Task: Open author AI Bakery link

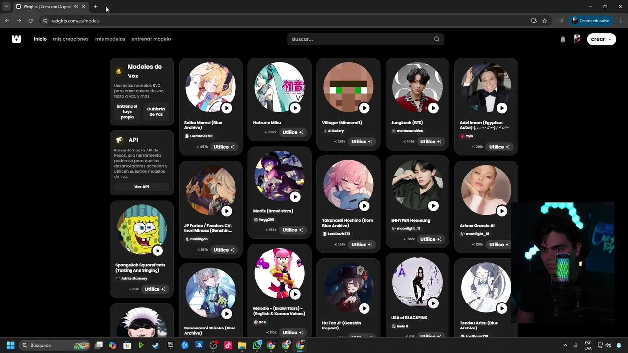Action: coord(334,131)
